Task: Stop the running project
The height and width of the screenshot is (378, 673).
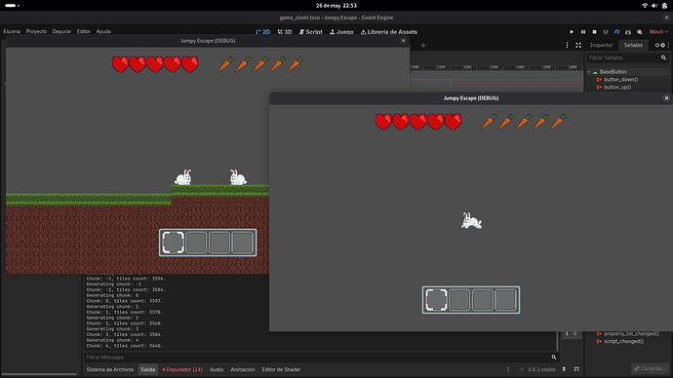Action: click(x=594, y=32)
